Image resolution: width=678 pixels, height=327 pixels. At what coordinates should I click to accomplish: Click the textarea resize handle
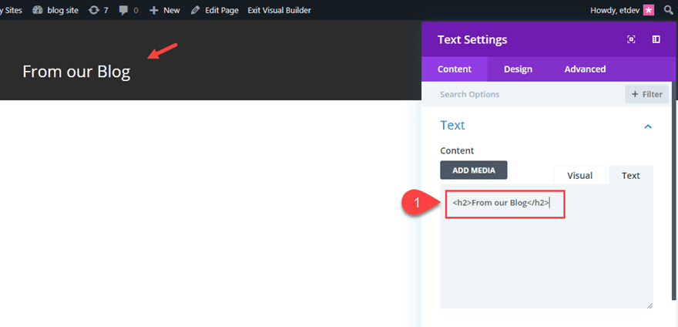(649, 305)
